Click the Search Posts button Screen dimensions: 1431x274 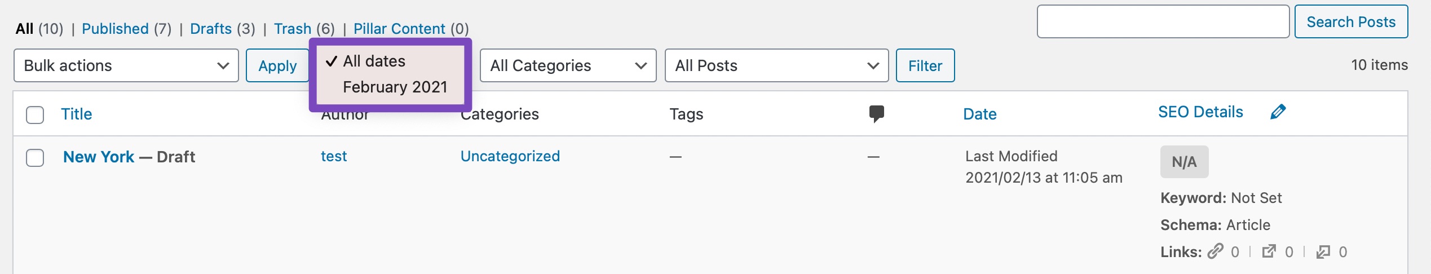coord(1350,22)
